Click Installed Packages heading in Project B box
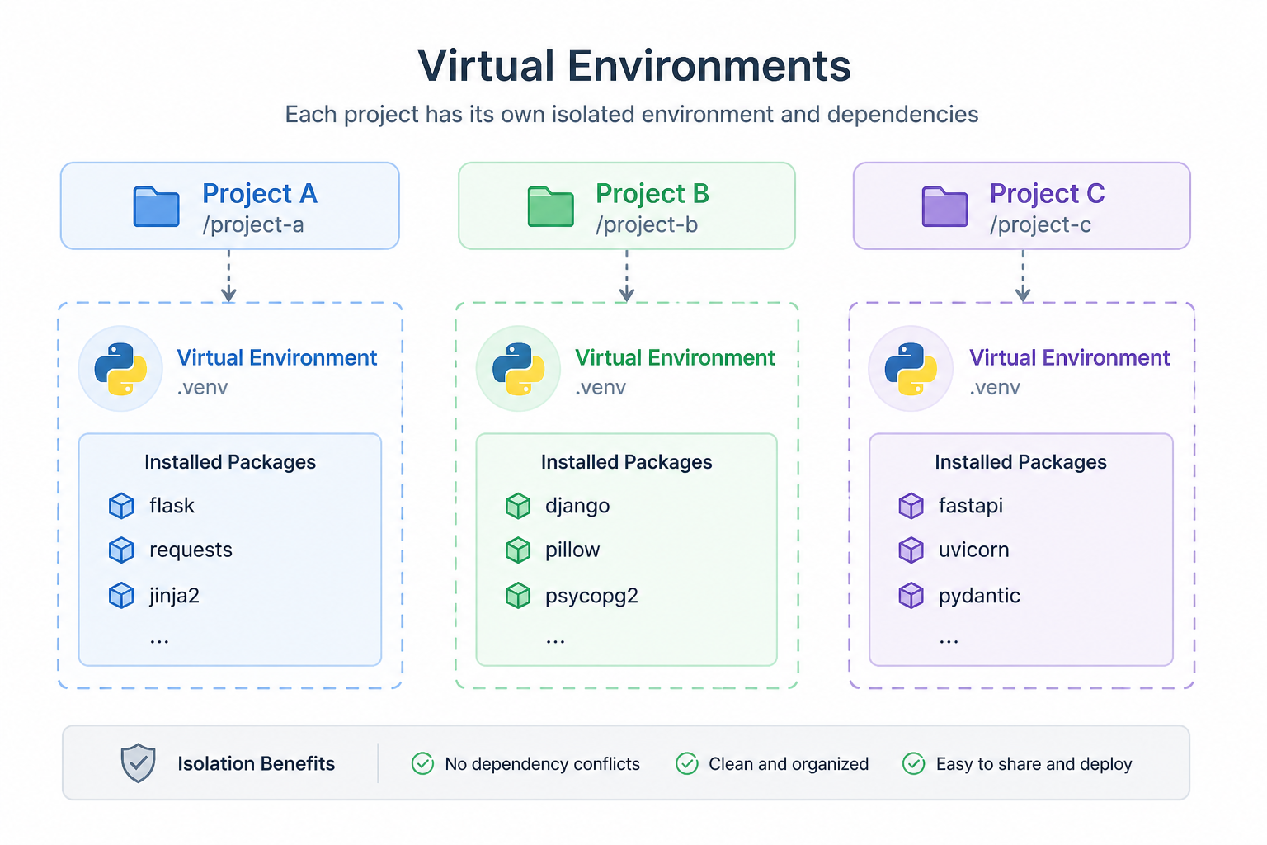 pyautogui.click(x=627, y=462)
